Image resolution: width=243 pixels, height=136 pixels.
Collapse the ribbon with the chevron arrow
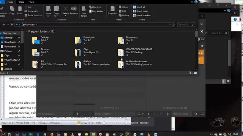[x=192, y=2]
